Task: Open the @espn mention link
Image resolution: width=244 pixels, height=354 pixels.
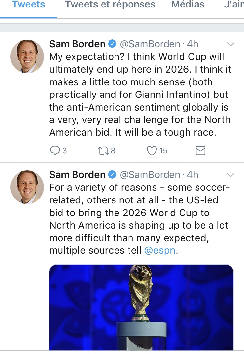Action: click(160, 250)
